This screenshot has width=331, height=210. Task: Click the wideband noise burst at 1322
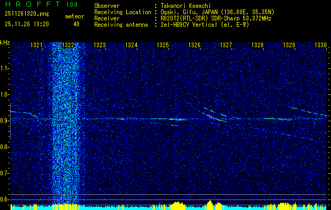pyautogui.click(x=65, y=123)
